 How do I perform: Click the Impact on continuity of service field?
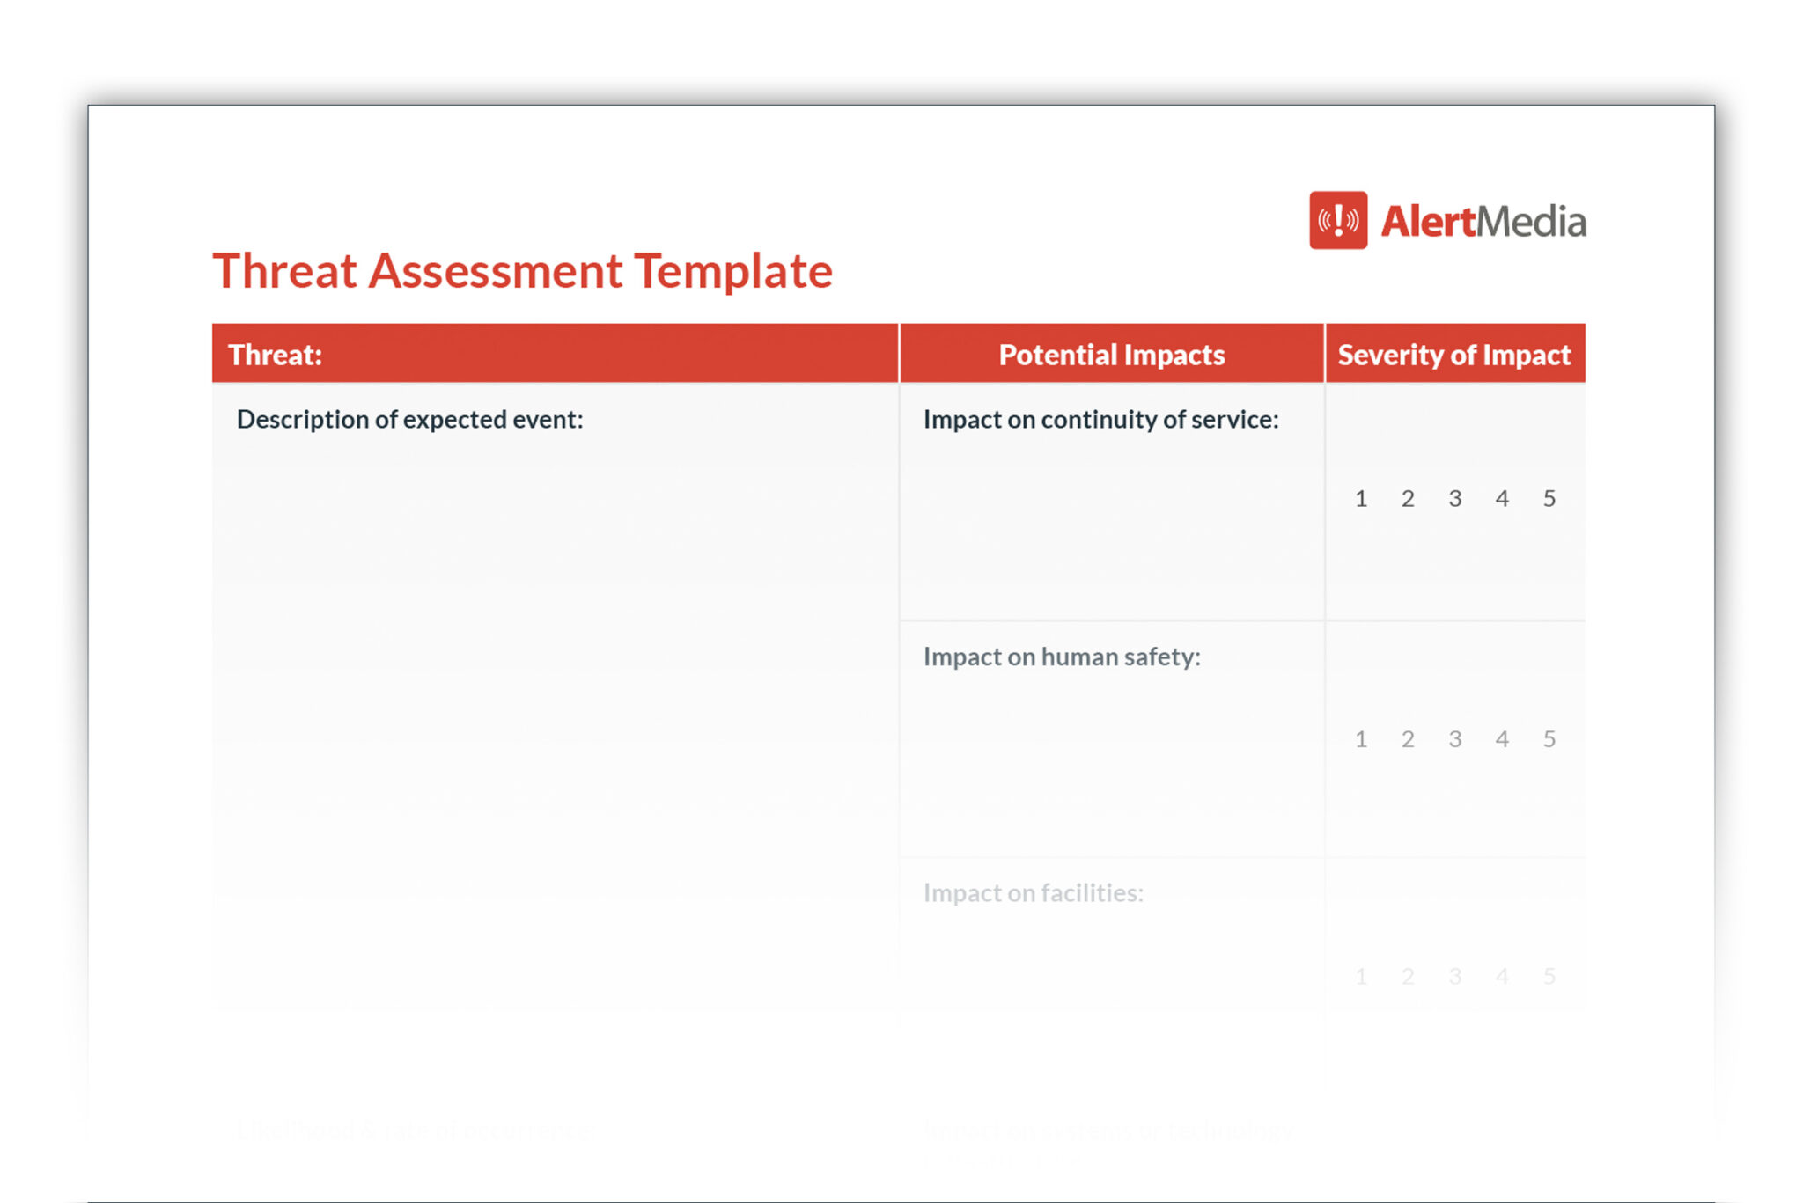pyautogui.click(x=1101, y=420)
